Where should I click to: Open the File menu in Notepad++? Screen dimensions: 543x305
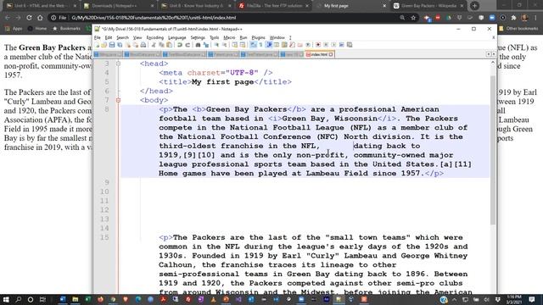click(98, 37)
